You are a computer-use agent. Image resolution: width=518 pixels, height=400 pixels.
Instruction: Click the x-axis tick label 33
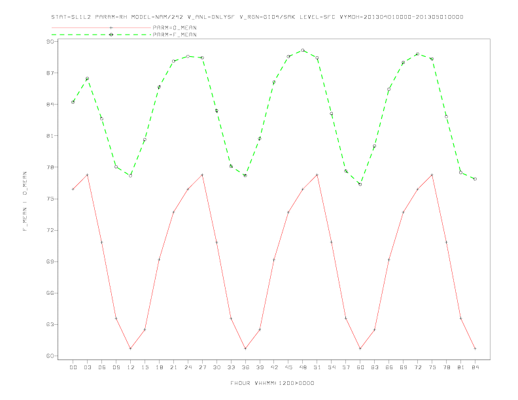coord(231,367)
